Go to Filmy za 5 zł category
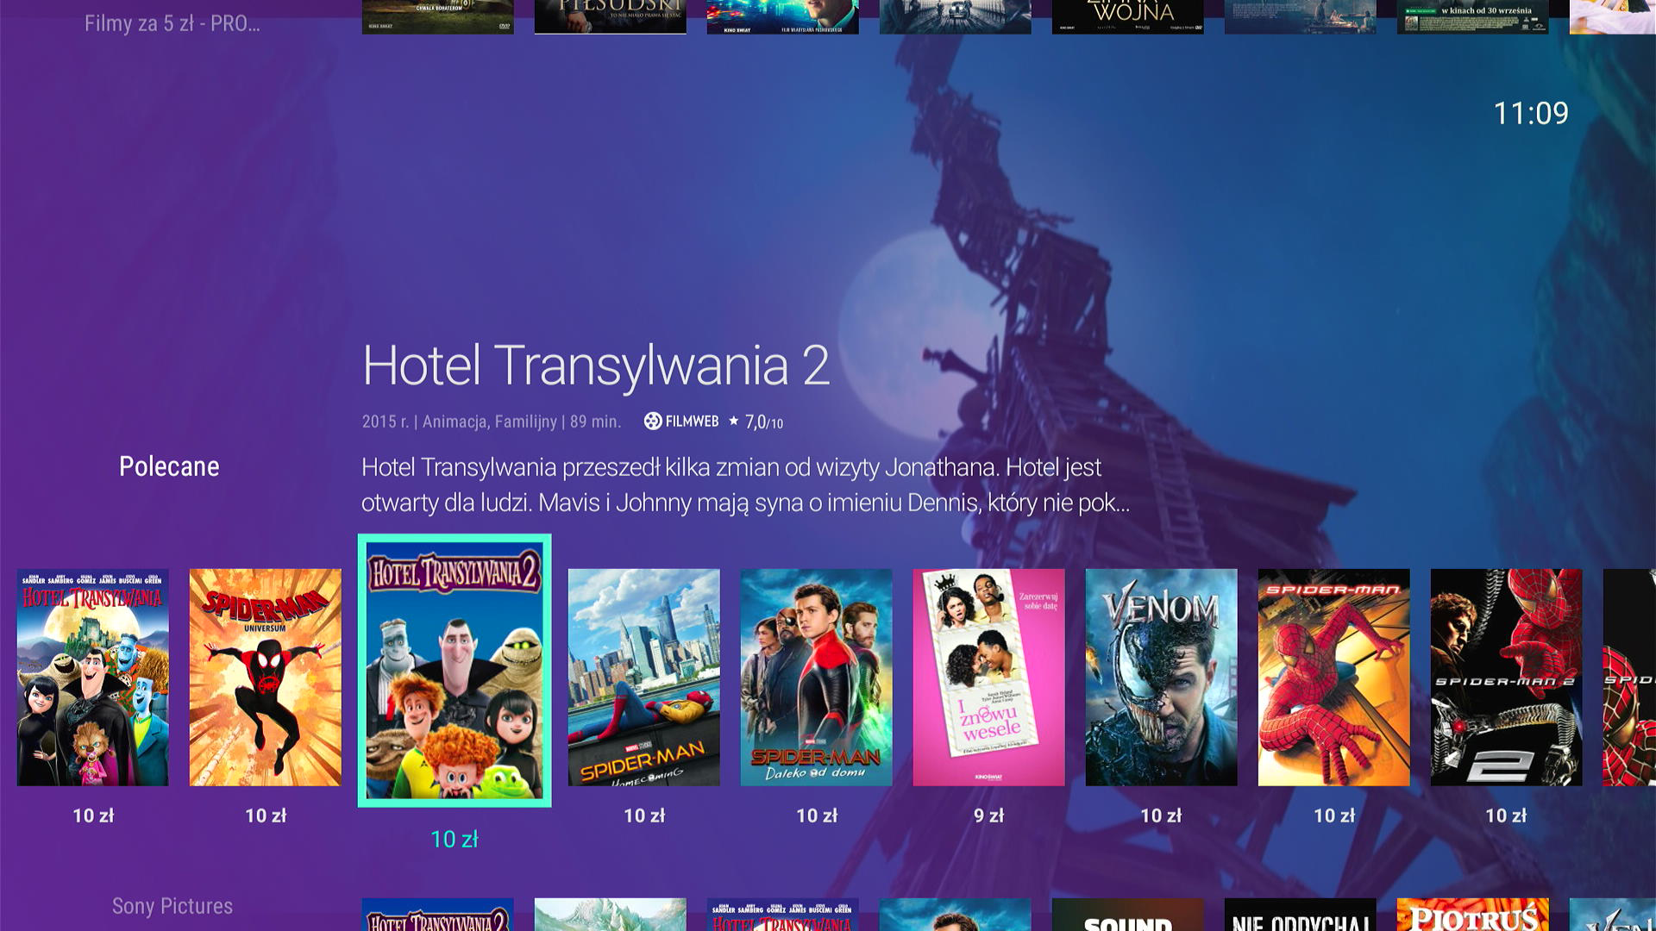The width and height of the screenshot is (1656, 931). (x=172, y=23)
